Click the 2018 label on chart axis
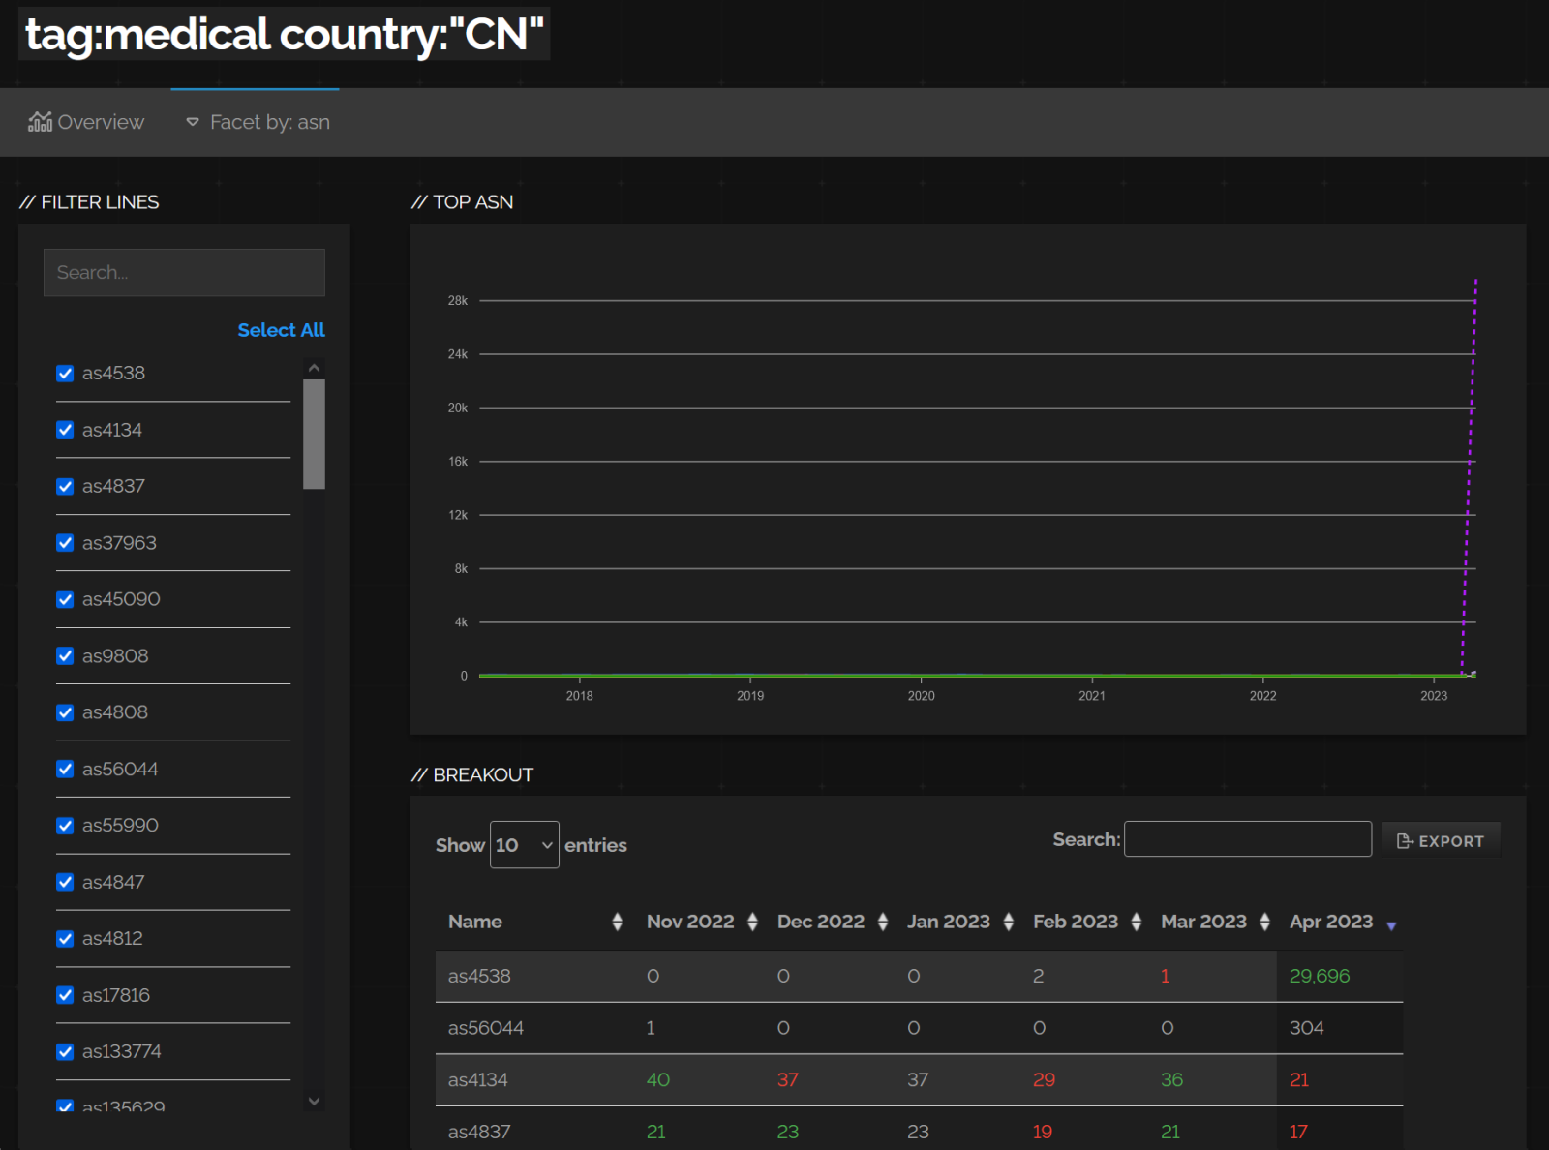Image resolution: width=1549 pixels, height=1150 pixels. [x=580, y=696]
